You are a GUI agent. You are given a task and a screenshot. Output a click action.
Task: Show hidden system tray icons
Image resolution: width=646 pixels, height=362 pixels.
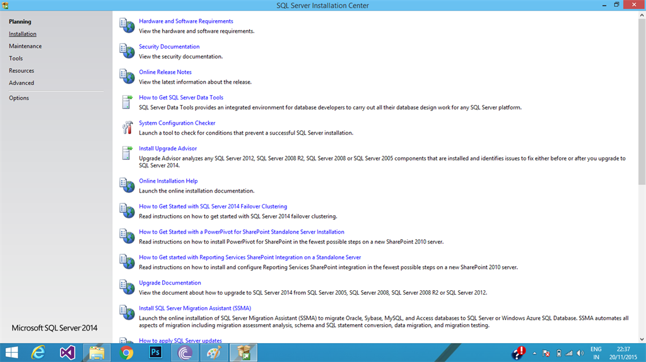coord(534,353)
